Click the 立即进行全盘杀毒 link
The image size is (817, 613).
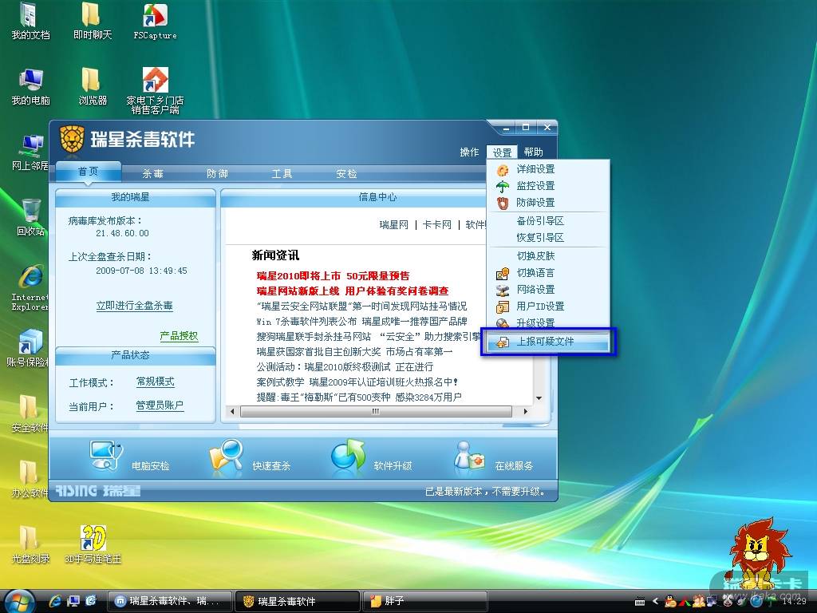[134, 306]
